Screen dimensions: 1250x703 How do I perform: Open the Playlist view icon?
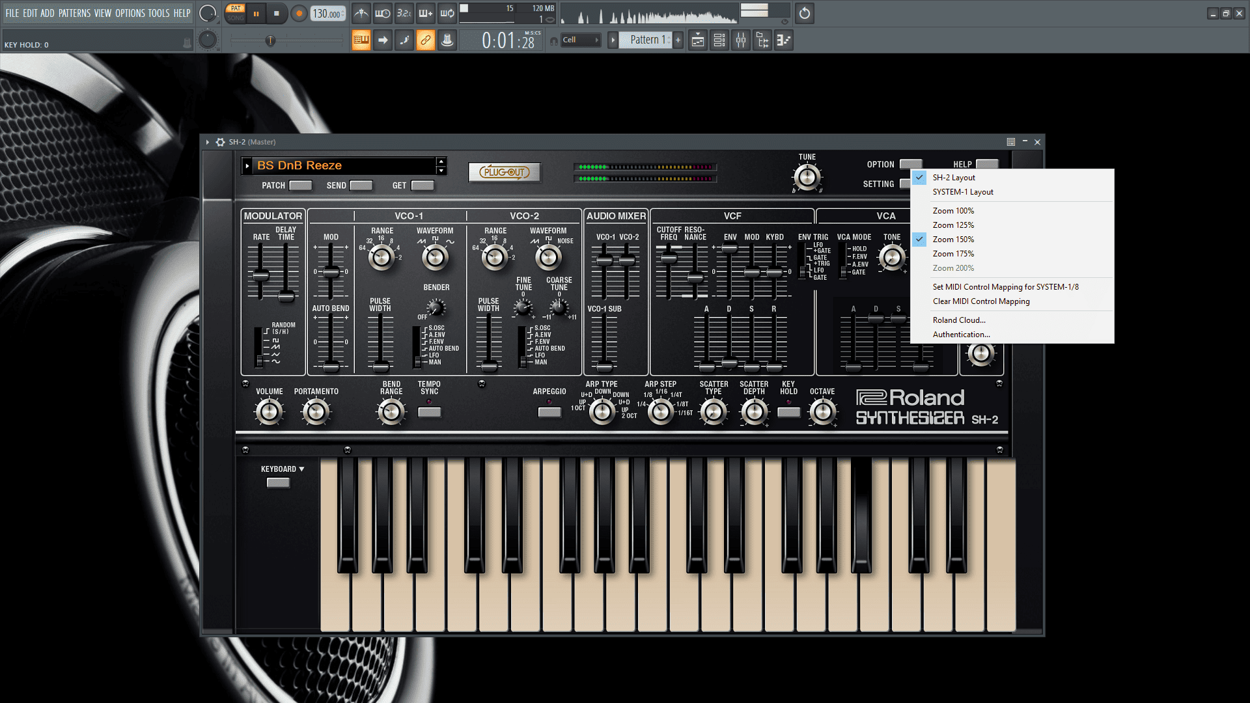[x=698, y=40]
